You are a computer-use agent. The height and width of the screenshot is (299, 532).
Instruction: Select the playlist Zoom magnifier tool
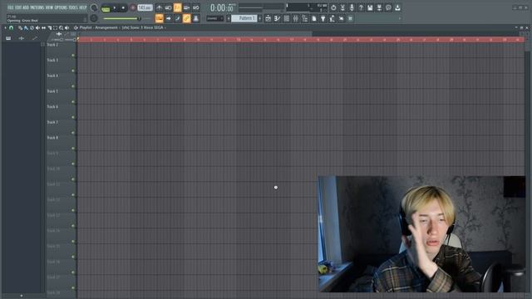pyautogui.click(x=61, y=27)
